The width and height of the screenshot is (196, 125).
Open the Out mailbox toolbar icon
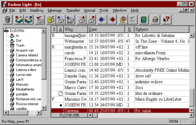29,20
